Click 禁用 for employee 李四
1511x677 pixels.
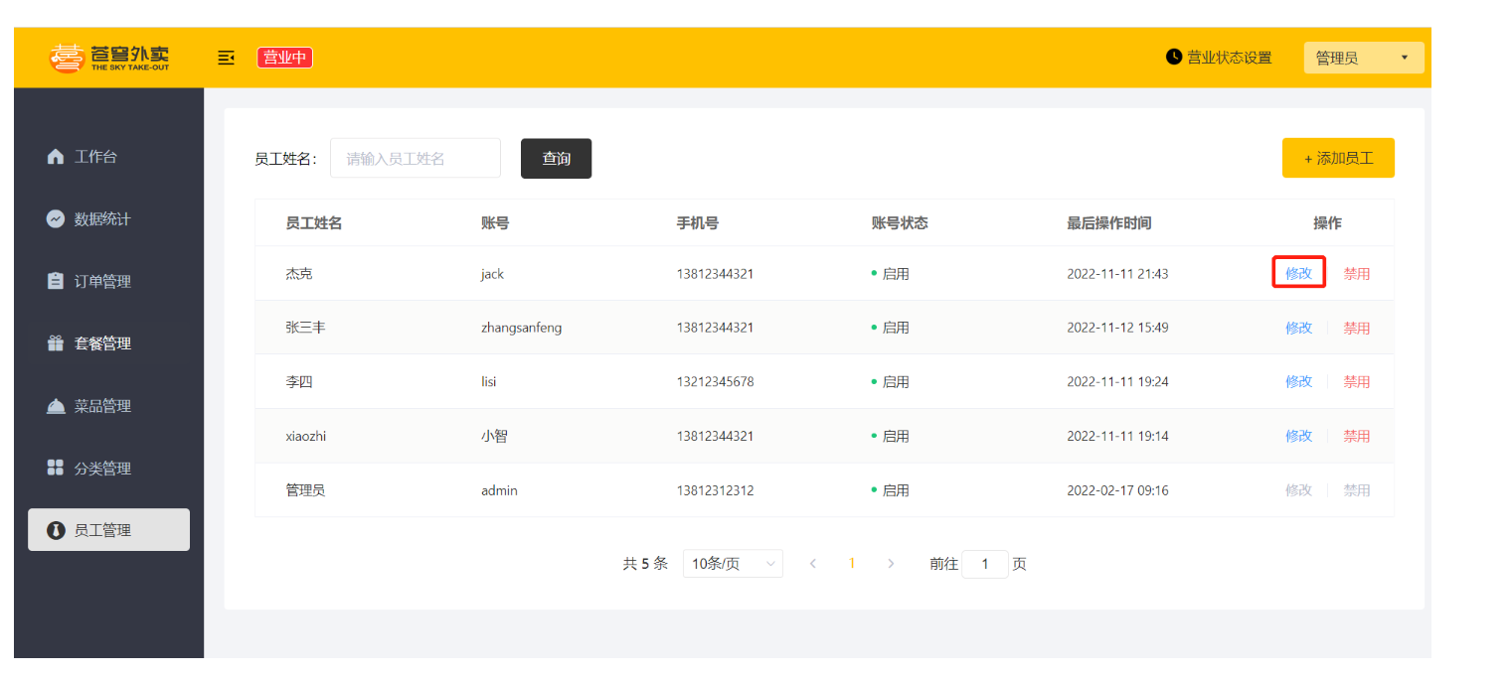click(x=1356, y=381)
